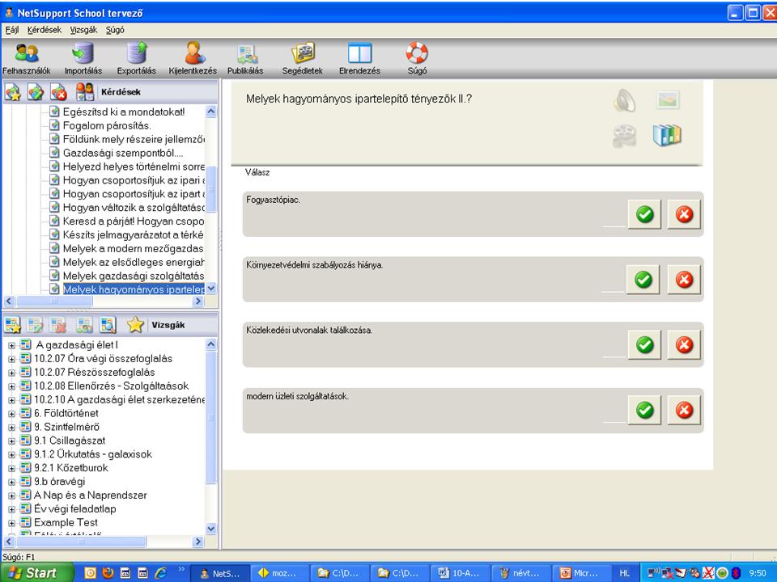This screenshot has height=582, width=777.
Task: Click the Elrendezés layout icon
Action: tap(359, 54)
